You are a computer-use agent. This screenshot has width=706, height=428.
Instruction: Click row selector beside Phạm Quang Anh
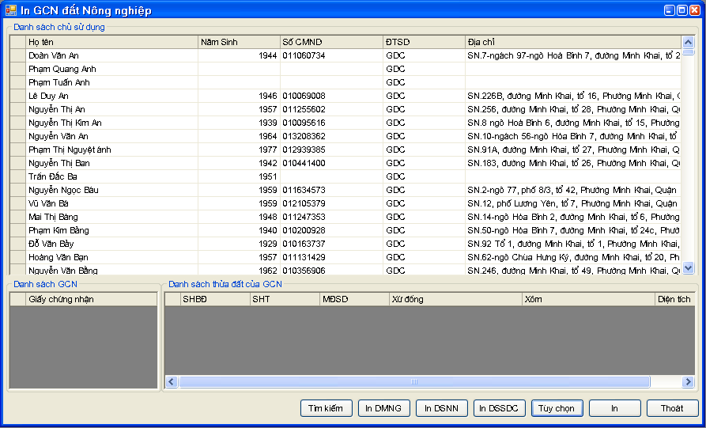pos(17,70)
